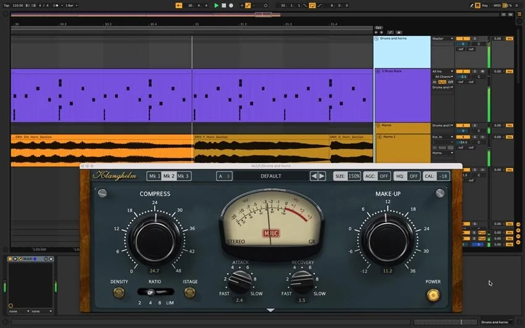Fold the Horns 1 track
Screen dimensions: 525x328
click(x=379, y=137)
